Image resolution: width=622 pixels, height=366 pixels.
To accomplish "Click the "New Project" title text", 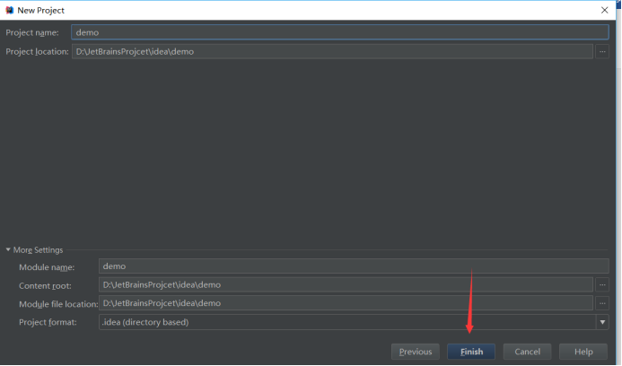I will (41, 10).
